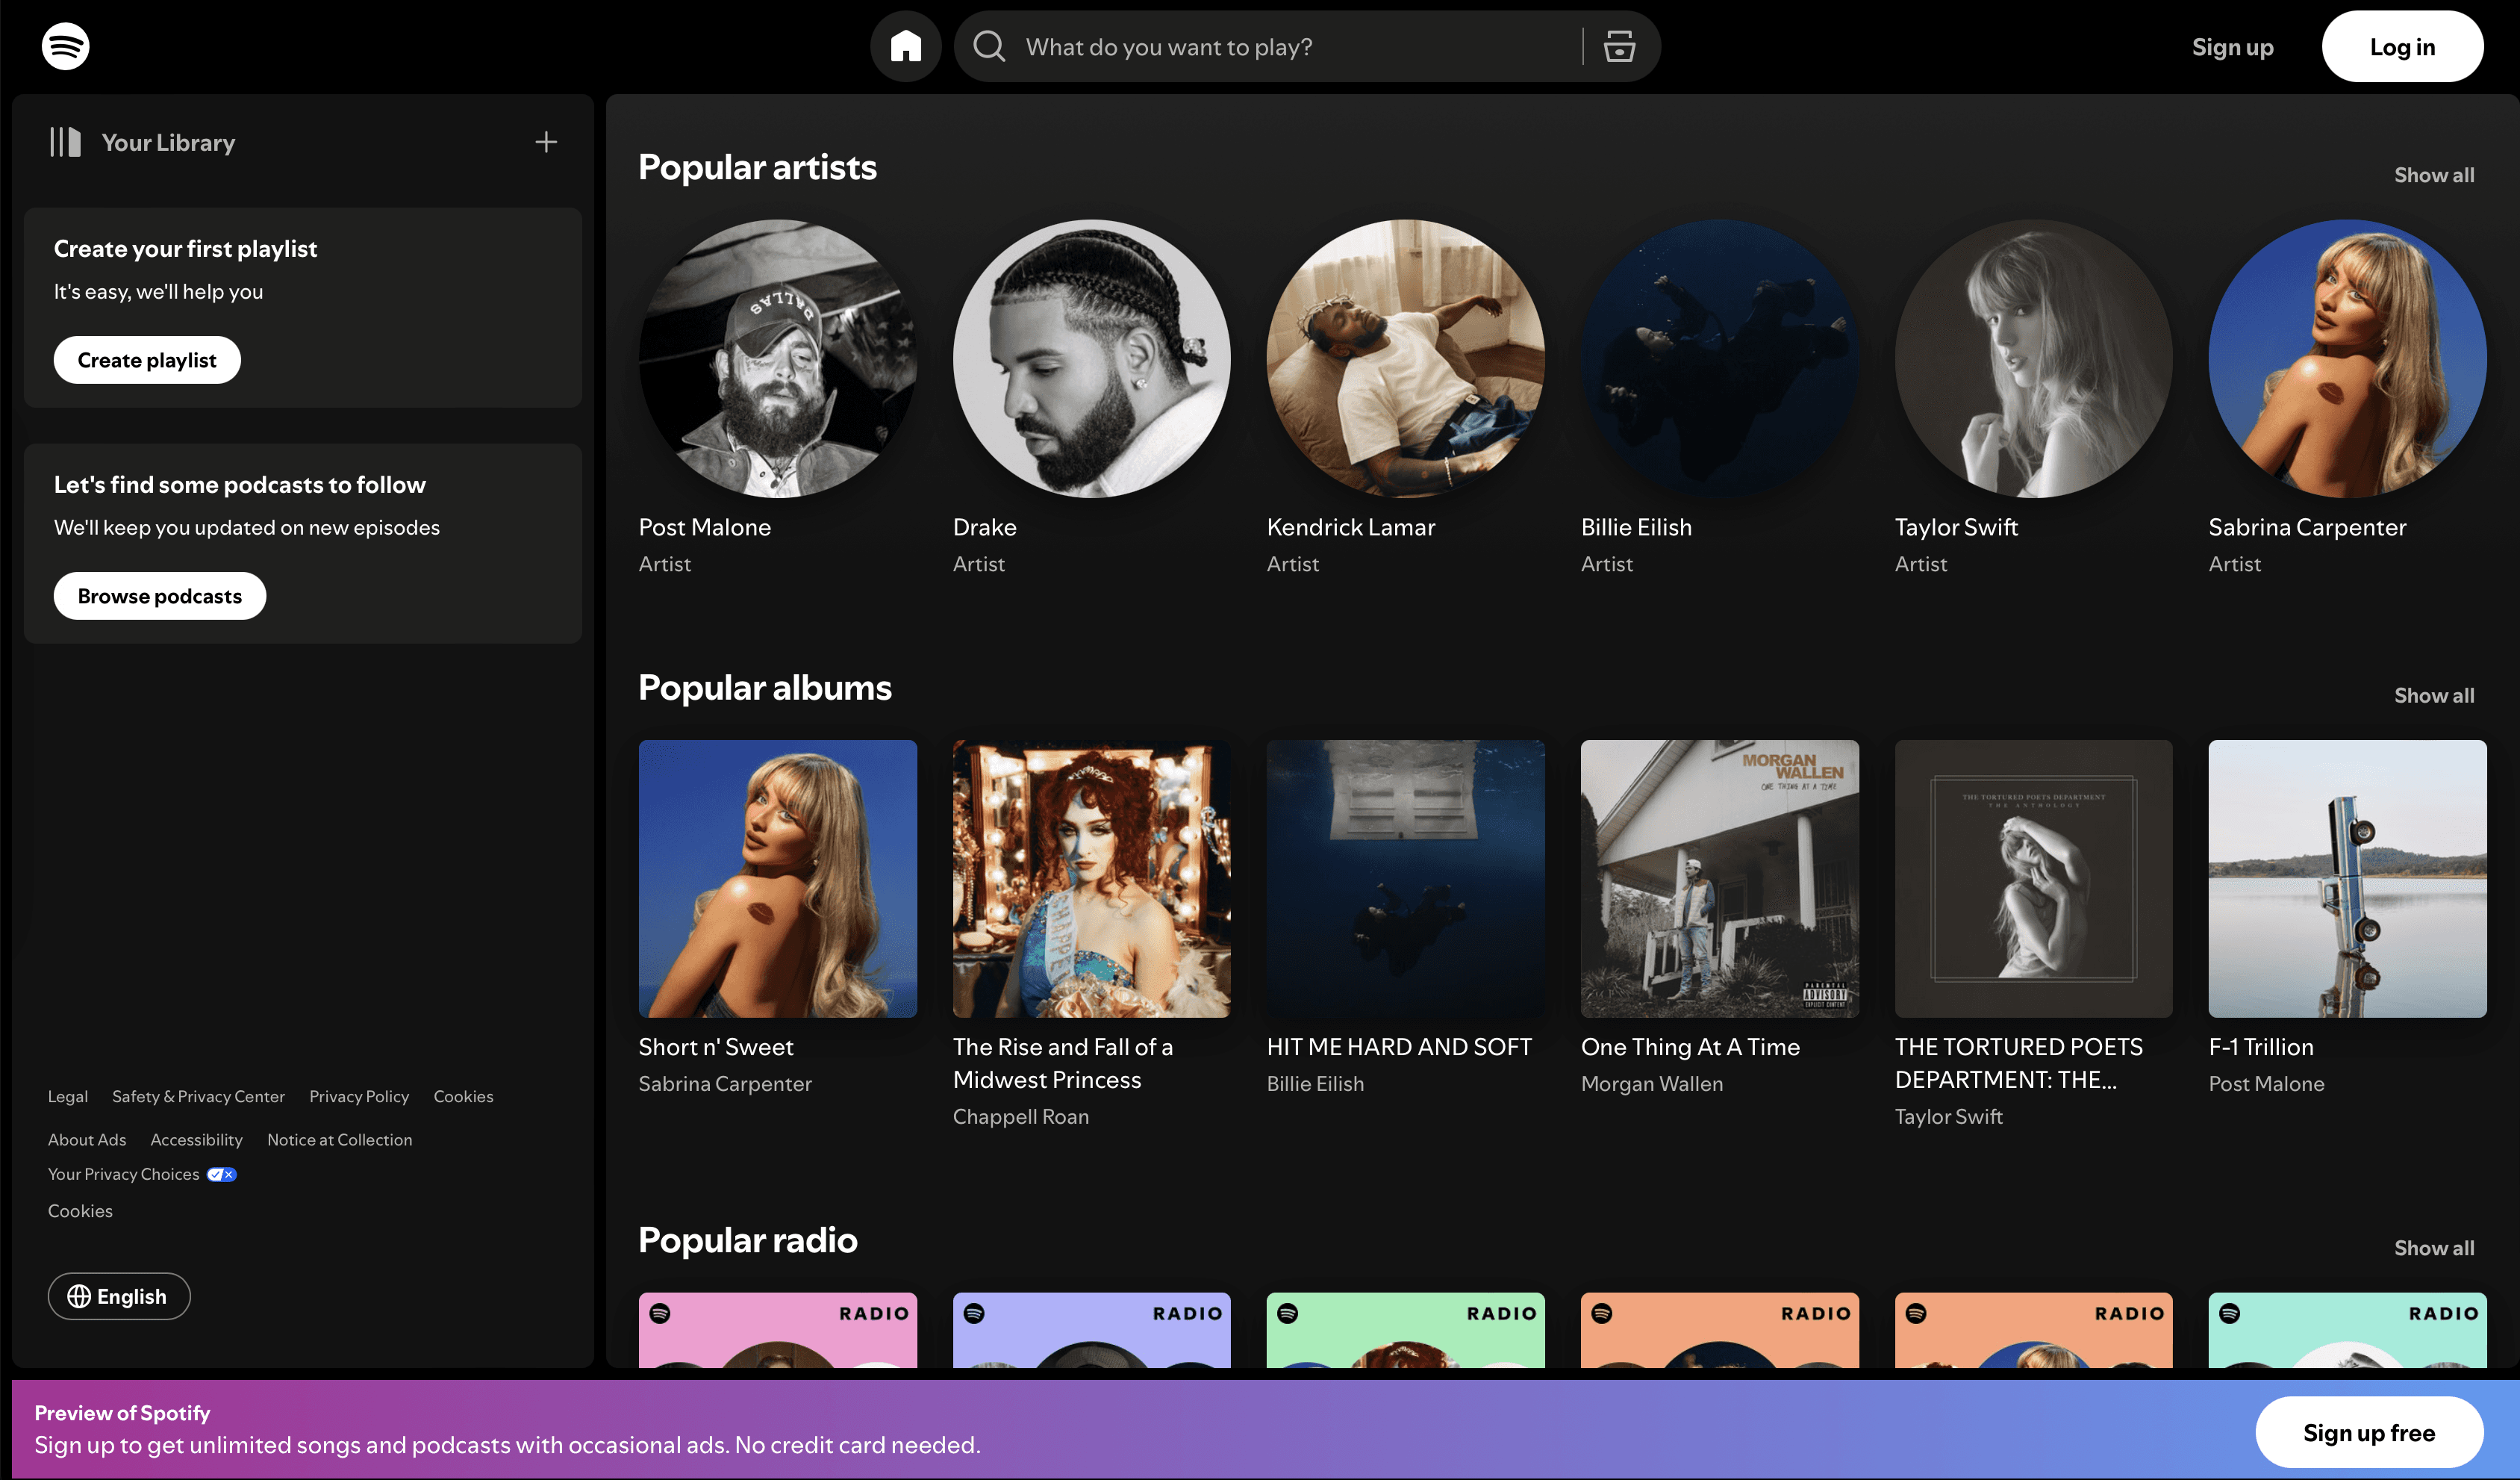Open Kendrick Lamar artist photo
The height and width of the screenshot is (1480, 2520).
[x=1406, y=358]
